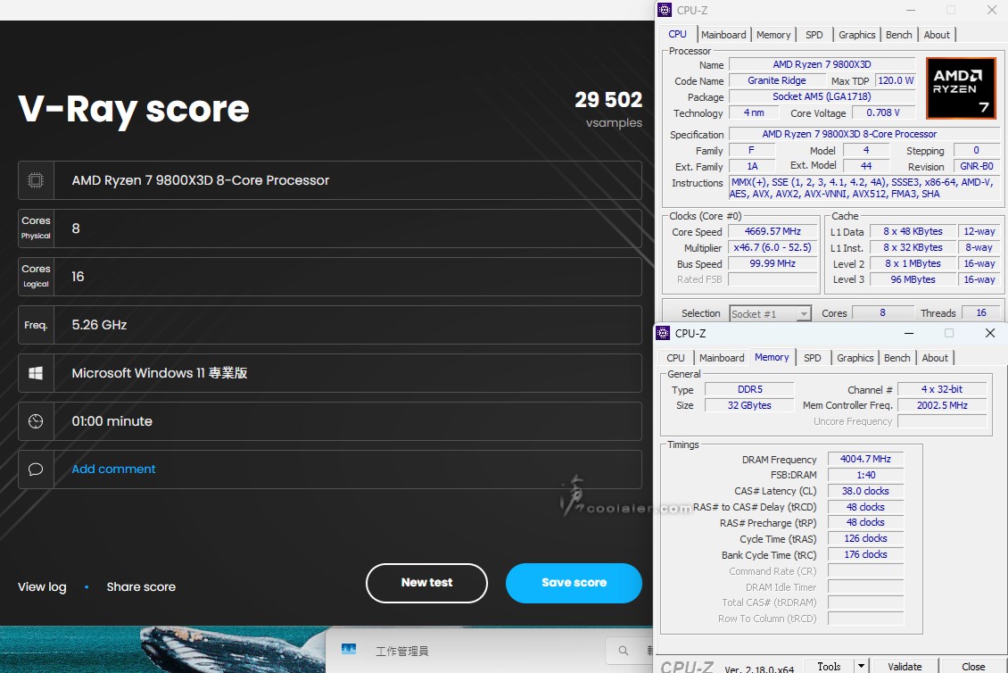1008x673 pixels.
Task: Open the SPD tab in the memory-timings CPU-Z window
Action: click(x=812, y=358)
